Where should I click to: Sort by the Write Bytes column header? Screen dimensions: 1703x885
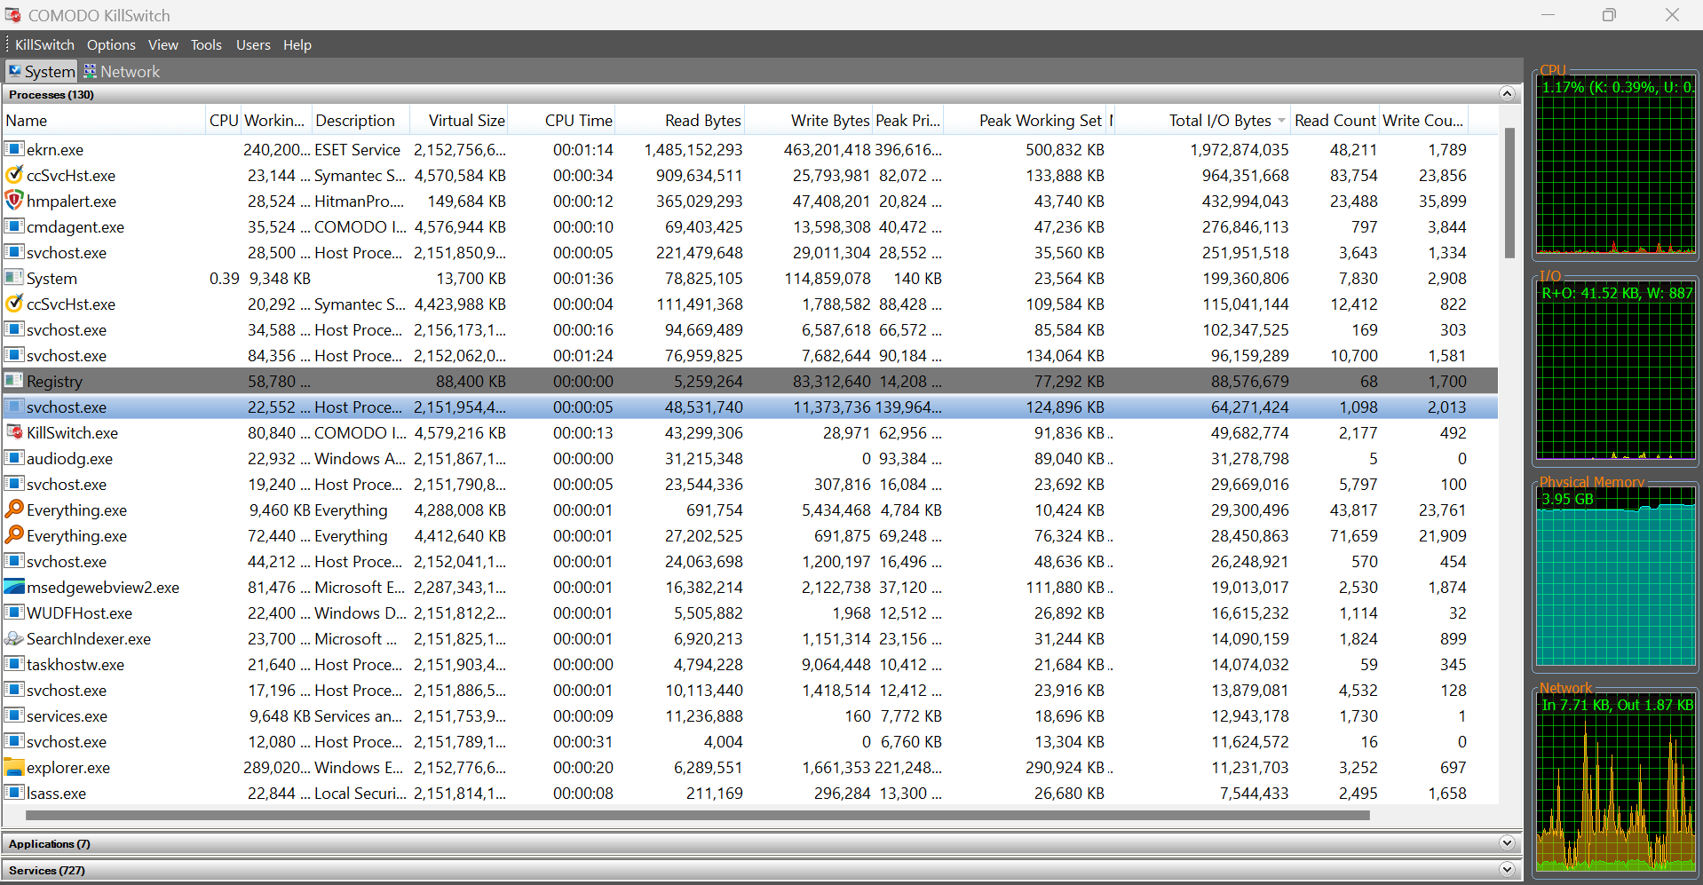click(809, 121)
